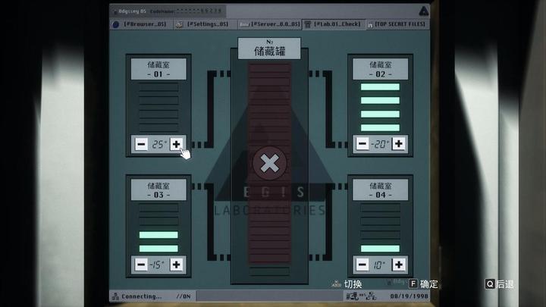Click the network icon beside Connecting...

click(x=115, y=296)
